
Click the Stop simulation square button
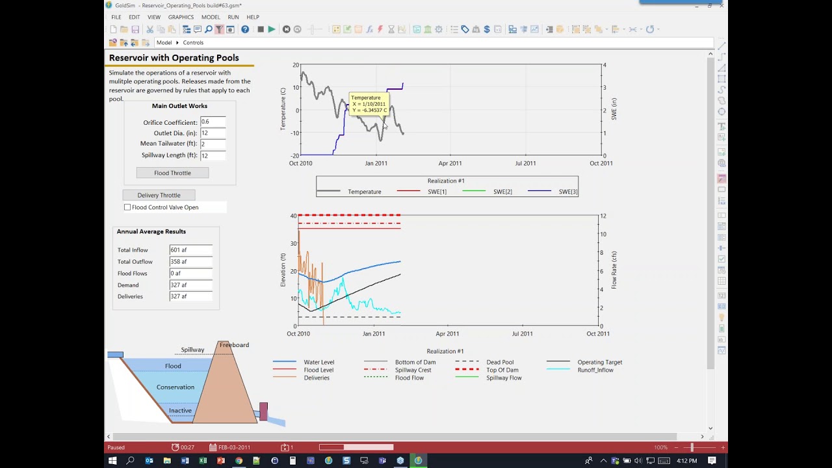(261, 29)
